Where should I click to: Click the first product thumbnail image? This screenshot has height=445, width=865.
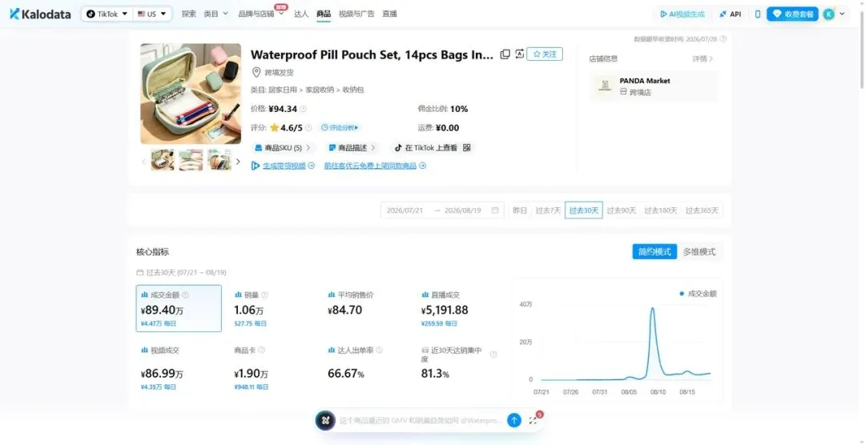pyautogui.click(x=162, y=160)
